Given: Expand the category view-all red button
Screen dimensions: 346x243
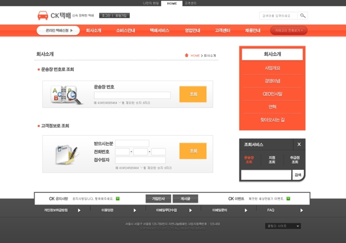Looking at the screenshot, I should pos(289,31).
